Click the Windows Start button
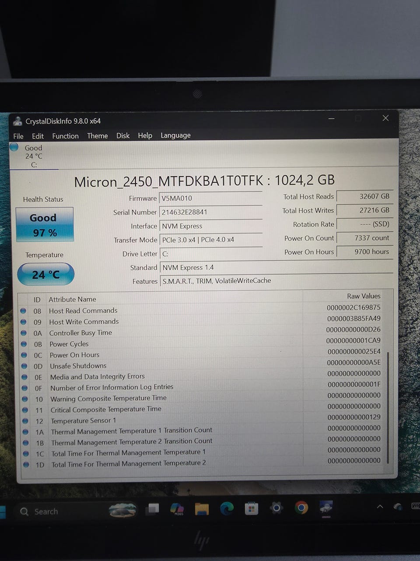 coord(3,512)
